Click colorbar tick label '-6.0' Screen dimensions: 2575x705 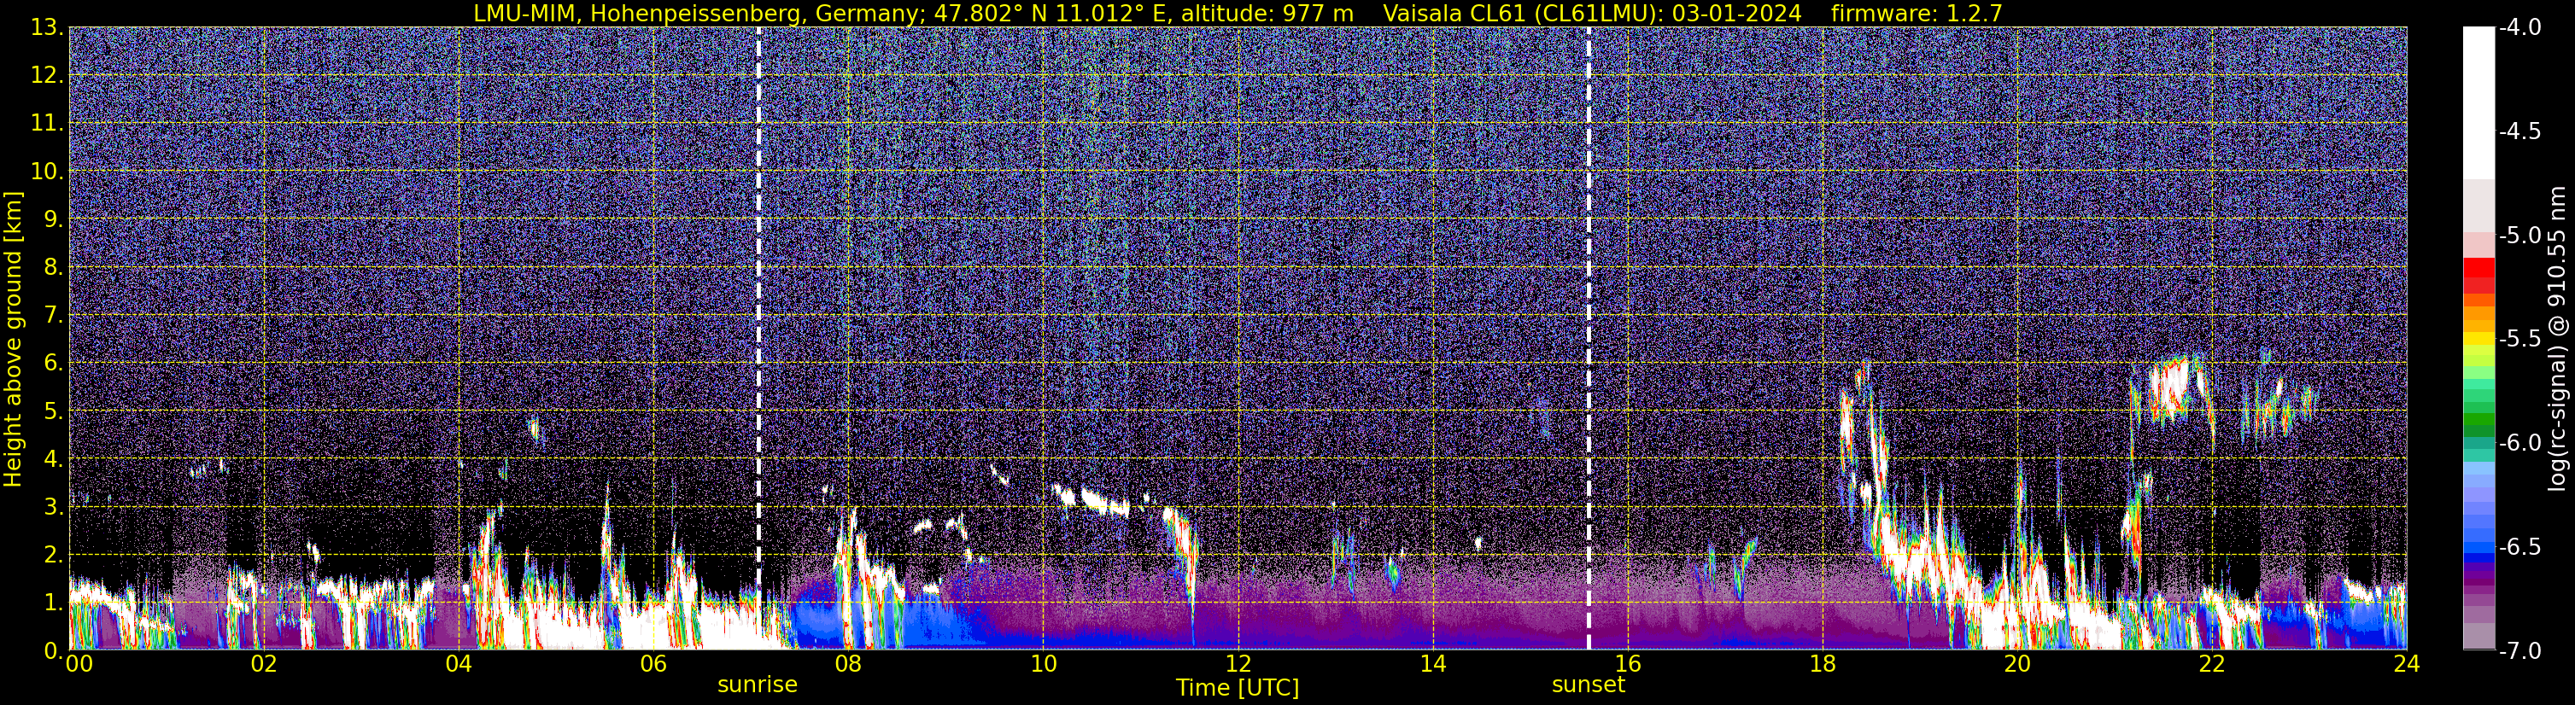(x=2519, y=443)
